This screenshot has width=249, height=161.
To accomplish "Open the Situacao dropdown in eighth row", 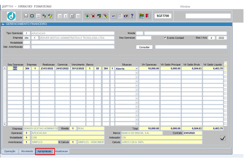I will 137,98.
